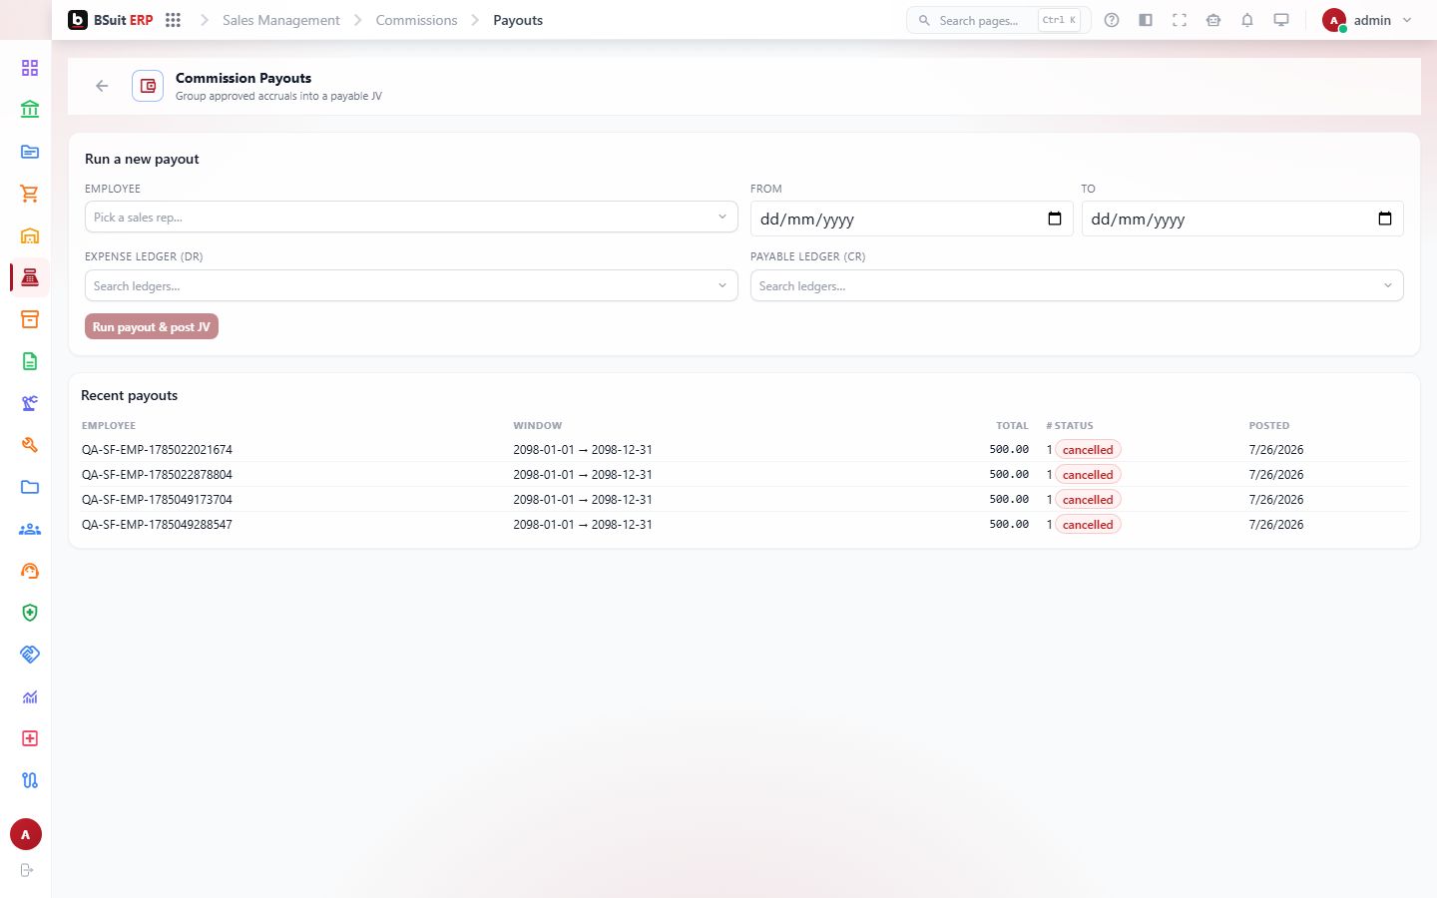Click the monitor display icon in header

(x=1281, y=20)
